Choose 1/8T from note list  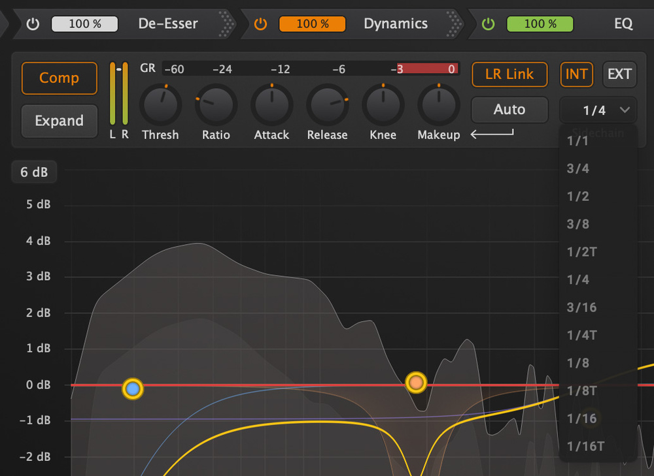[x=598, y=391]
